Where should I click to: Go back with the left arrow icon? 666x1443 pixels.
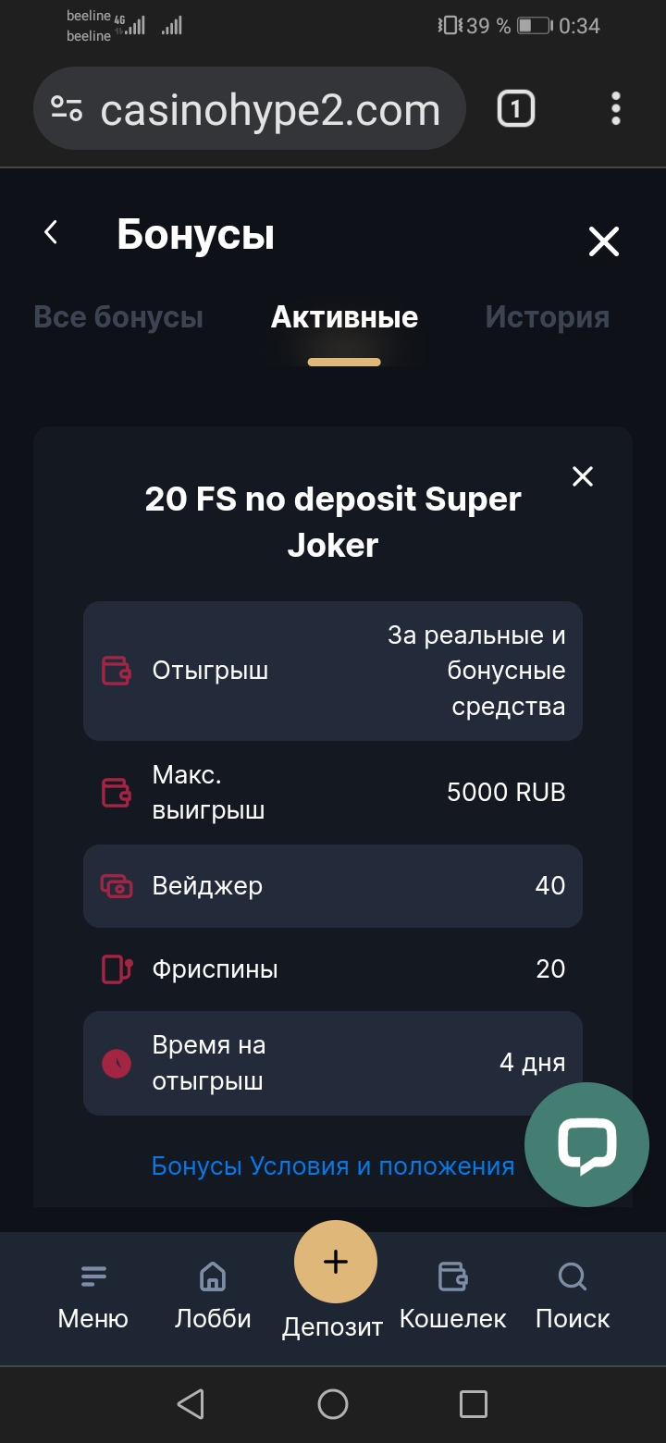pos(52,233)
